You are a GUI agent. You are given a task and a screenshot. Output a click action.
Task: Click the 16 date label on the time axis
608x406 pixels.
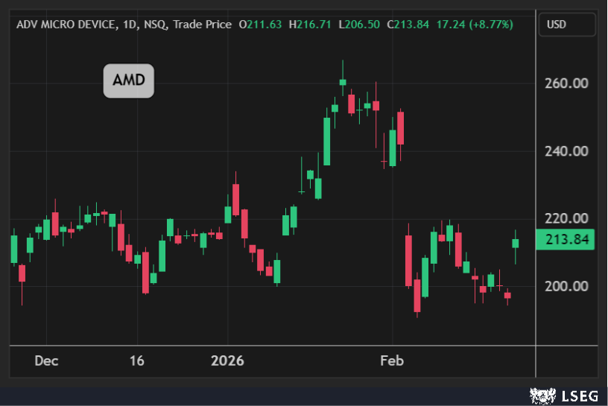coord(136,361)
